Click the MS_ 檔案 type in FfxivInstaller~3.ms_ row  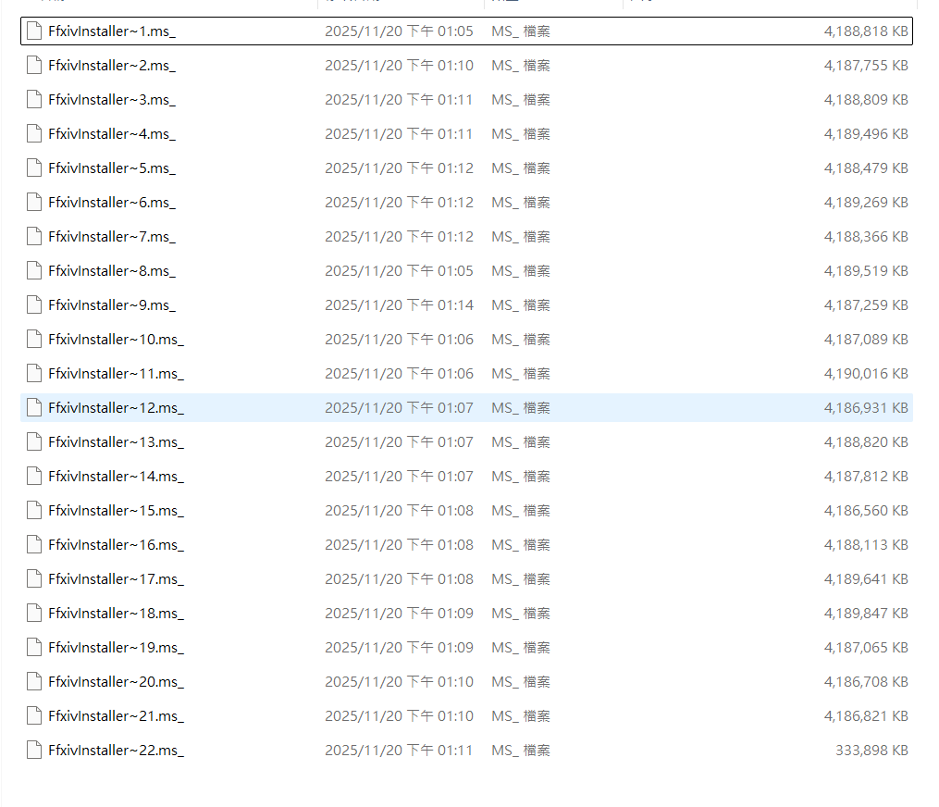521,99
